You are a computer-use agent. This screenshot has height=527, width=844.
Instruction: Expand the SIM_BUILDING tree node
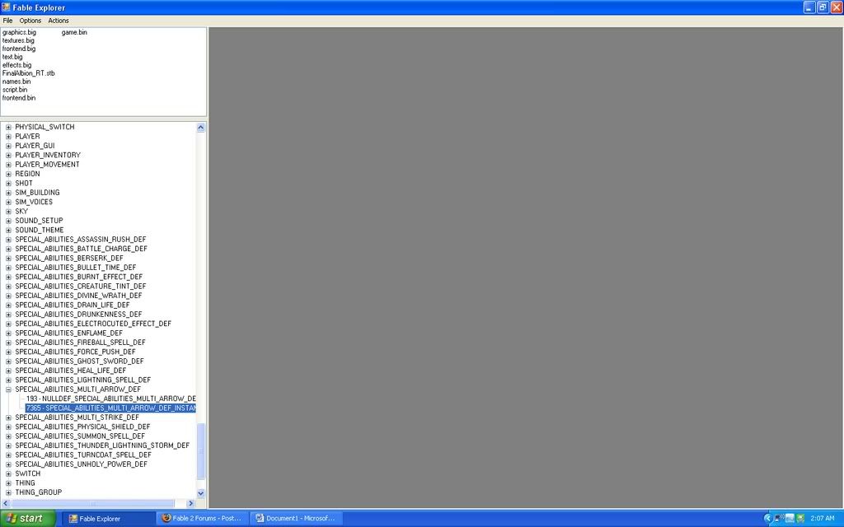(8, 193)
